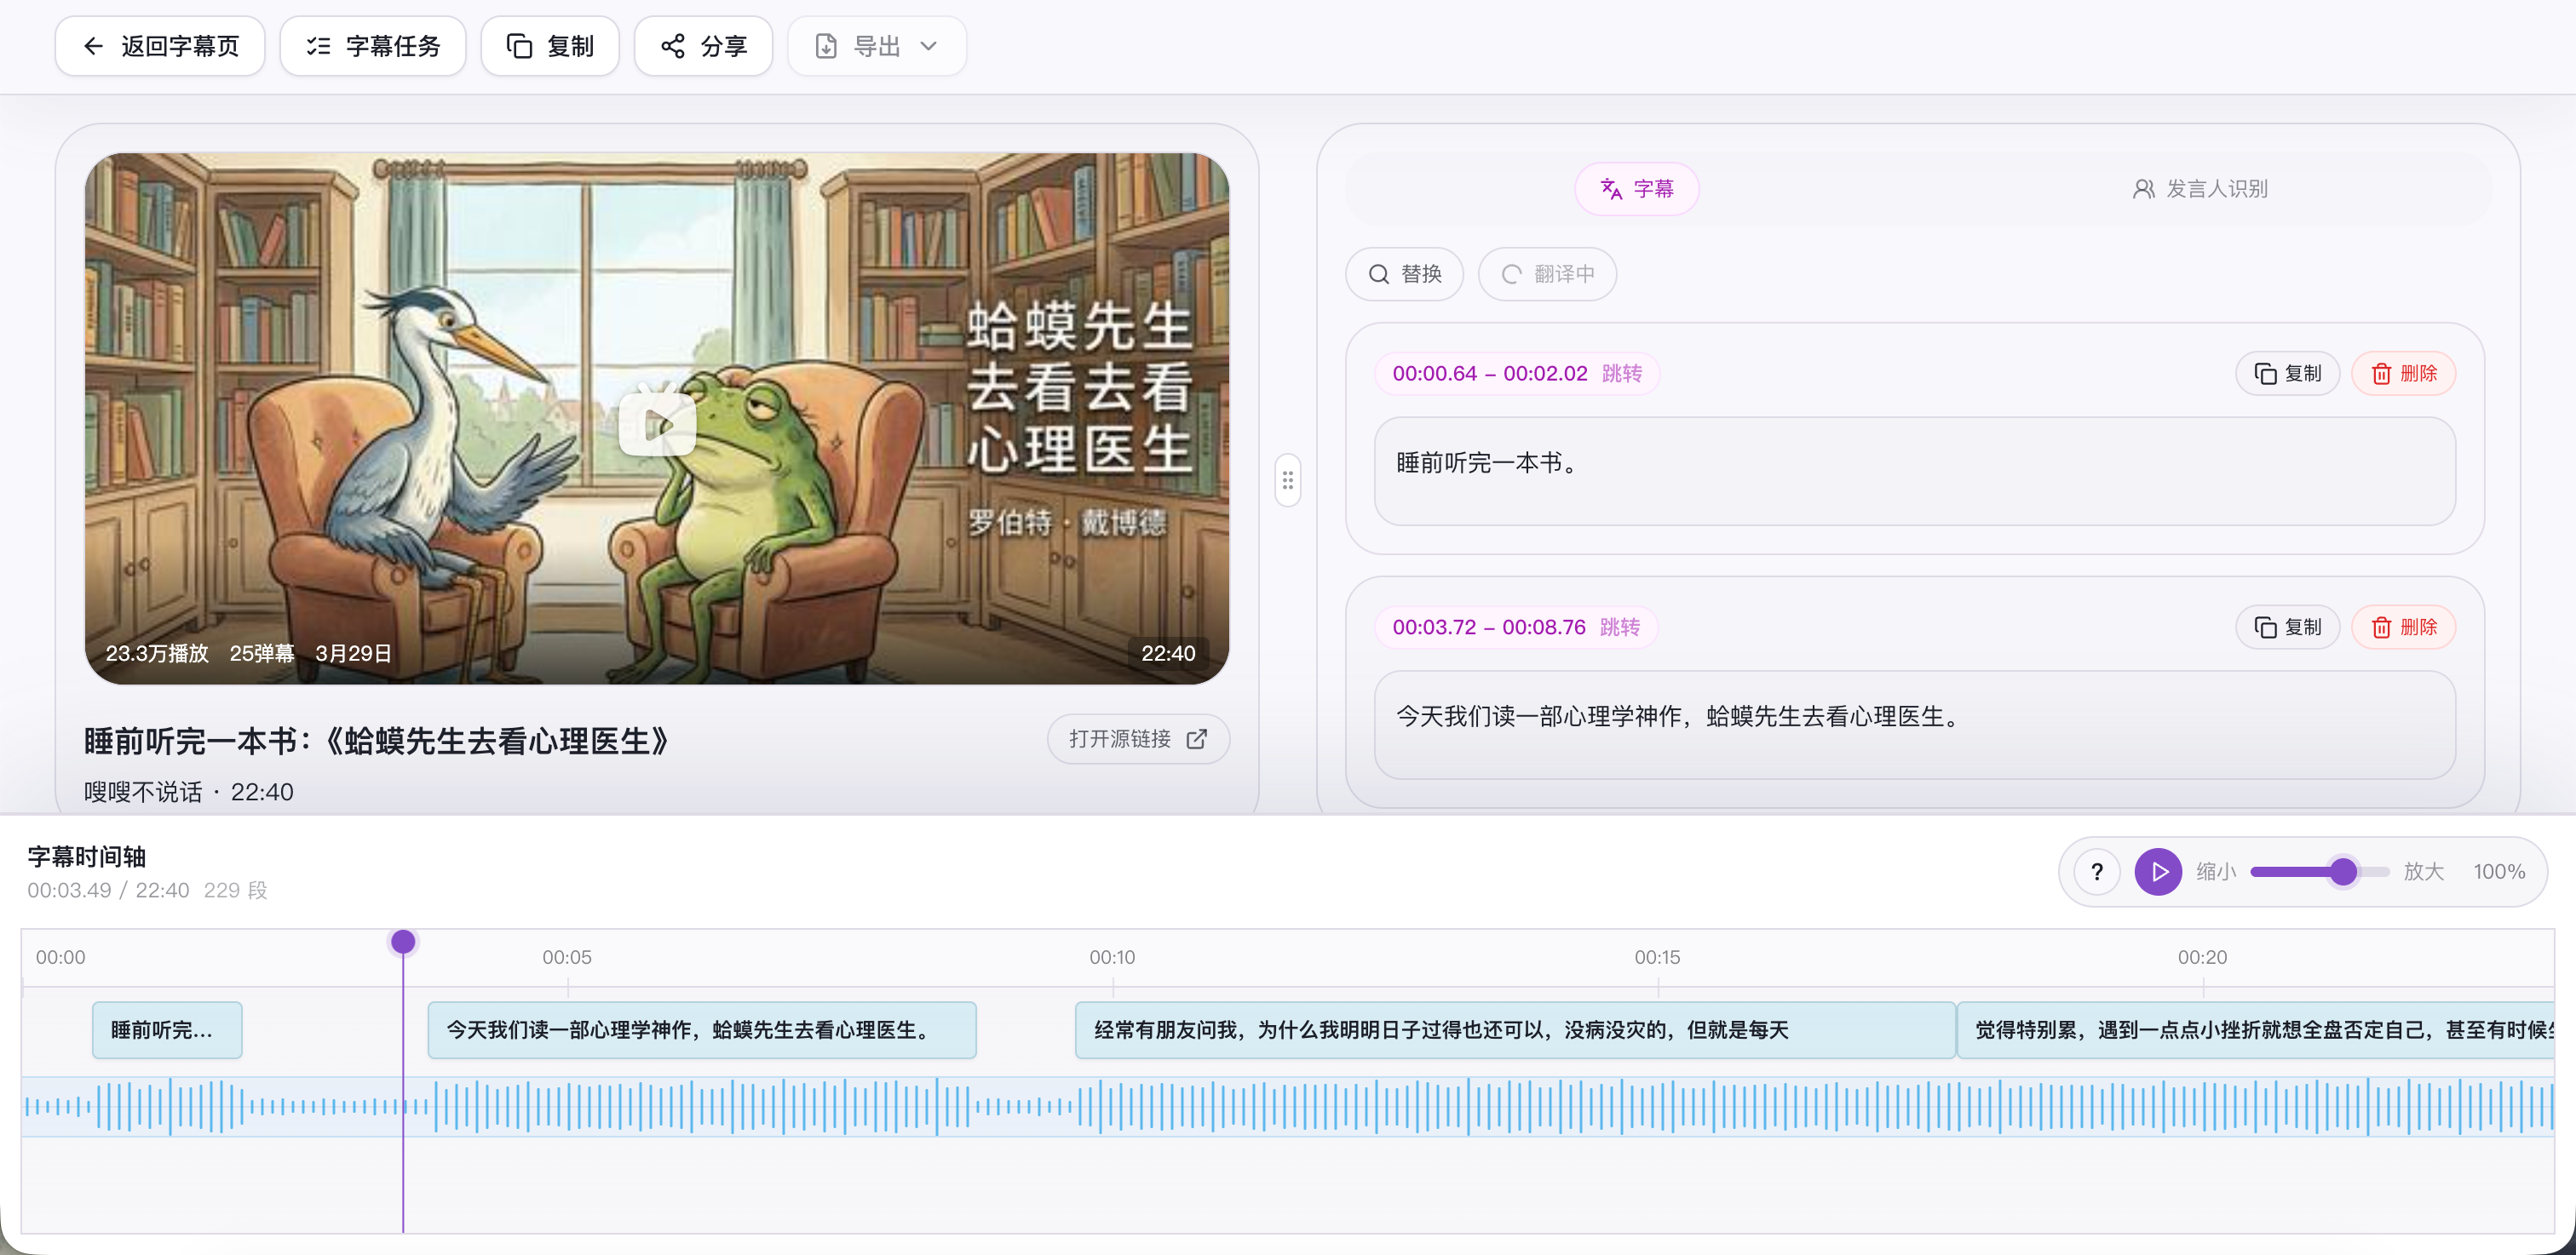Open source link via 打开源链接
This screenshot has width=2576, height=1255.
coord(1138,738)
